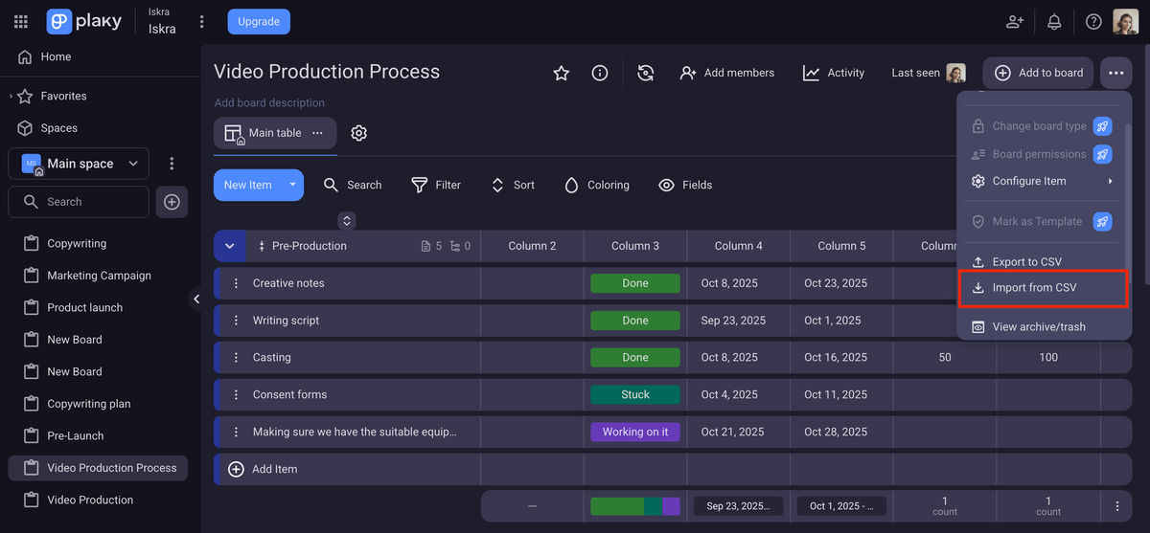Expand the Favorites section
Viewport: 1150px width, 533px height.
[11, 96]
